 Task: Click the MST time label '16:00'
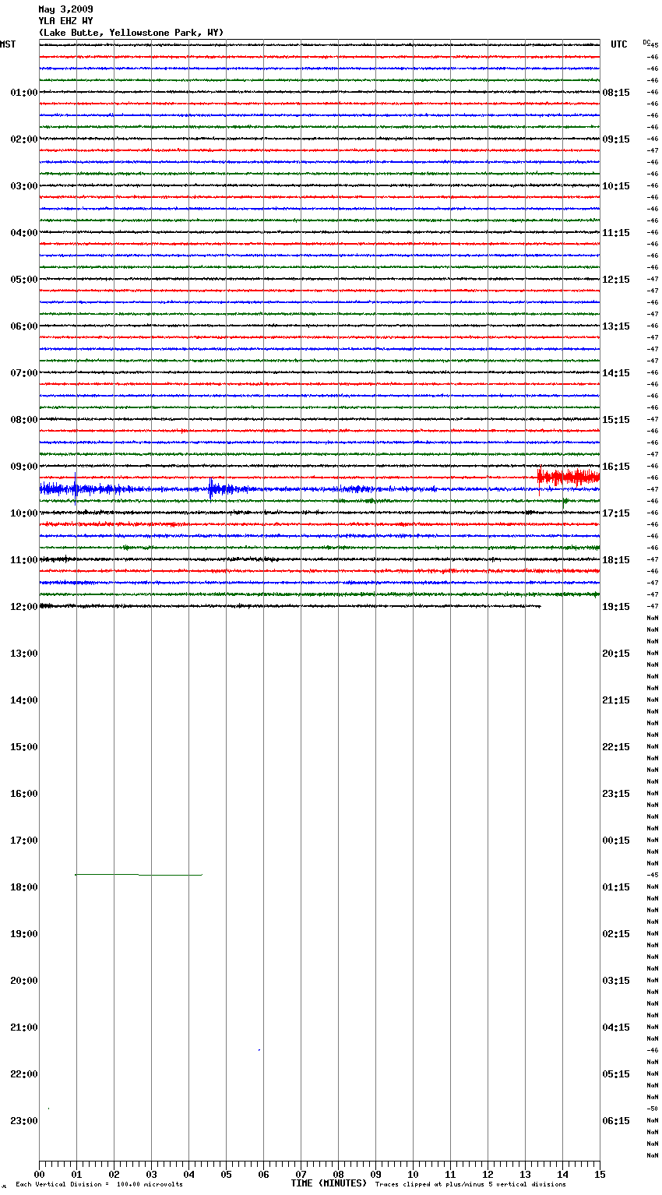pos(24,794)
